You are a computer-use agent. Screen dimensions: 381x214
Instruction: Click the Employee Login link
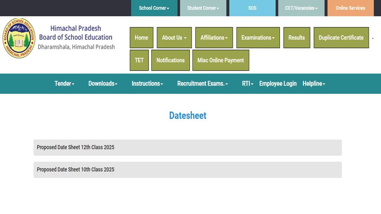coord(278,84)
